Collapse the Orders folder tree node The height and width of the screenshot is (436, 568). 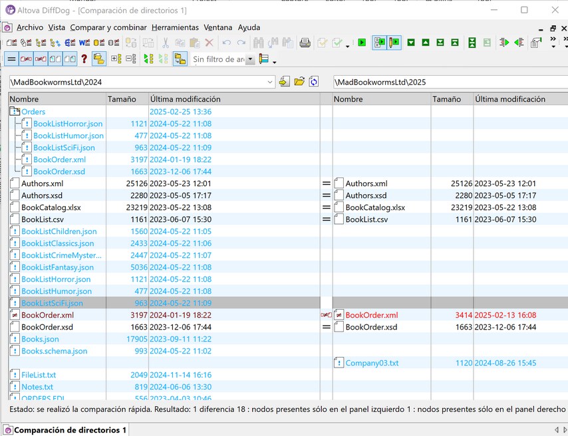pos(15,112)
